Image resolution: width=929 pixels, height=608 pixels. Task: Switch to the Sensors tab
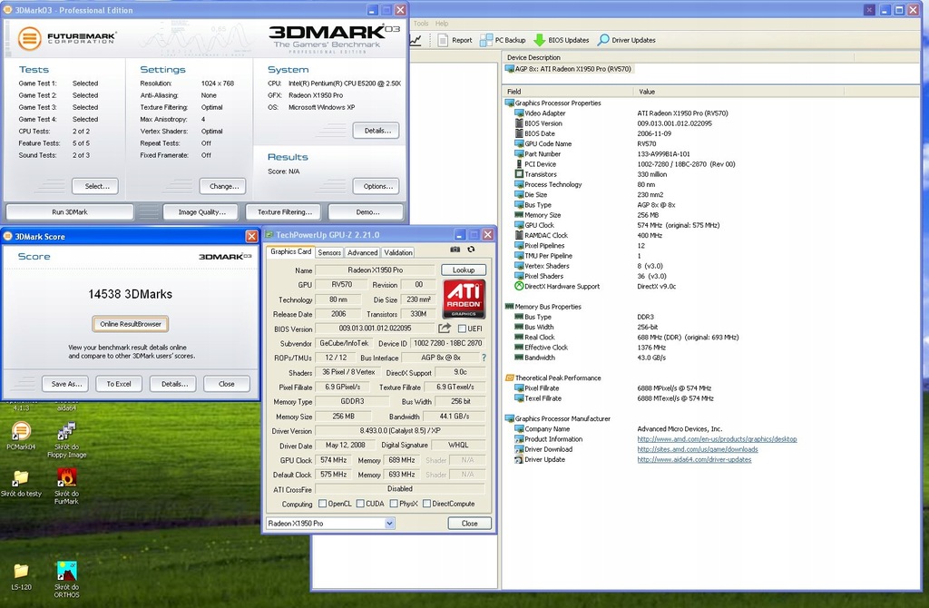pyautogui.click(x=329, y=252)
